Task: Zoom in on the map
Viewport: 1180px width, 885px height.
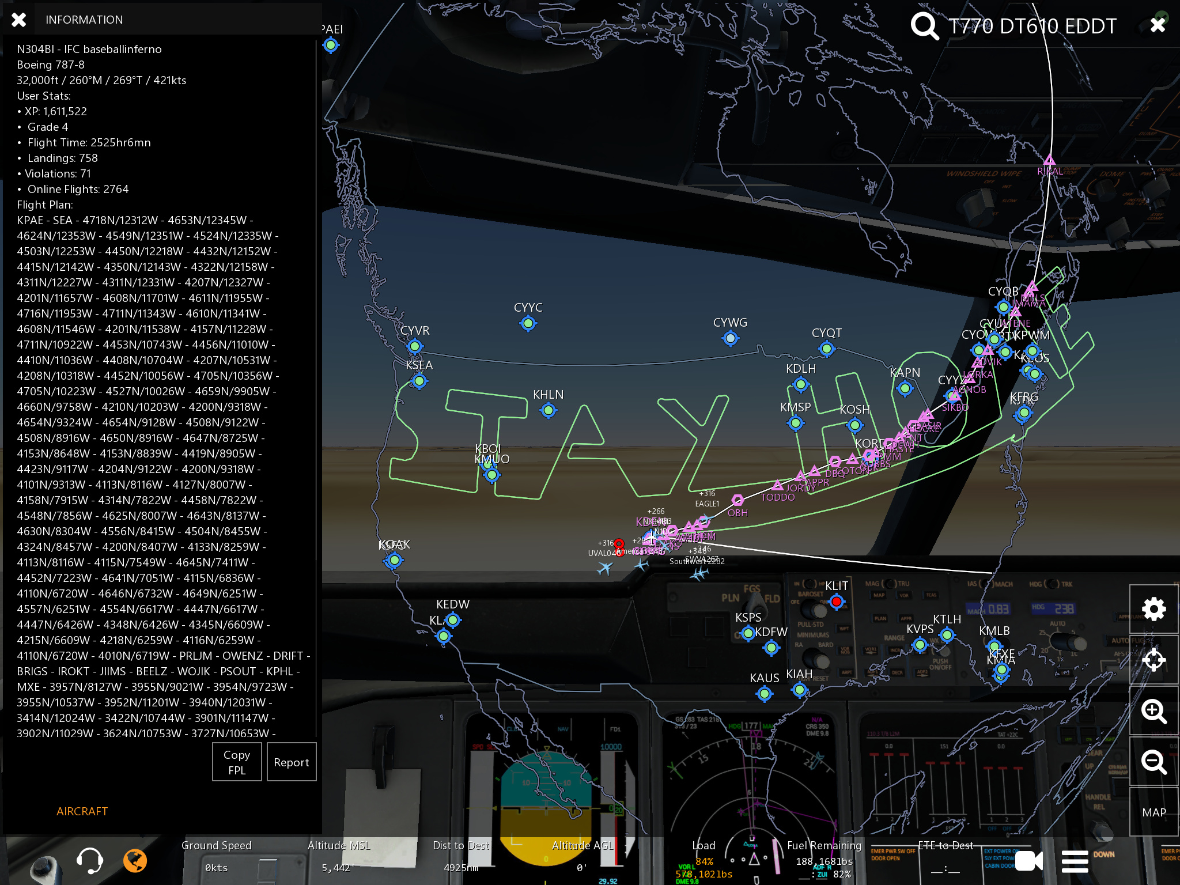Action: pos(1153,711)
